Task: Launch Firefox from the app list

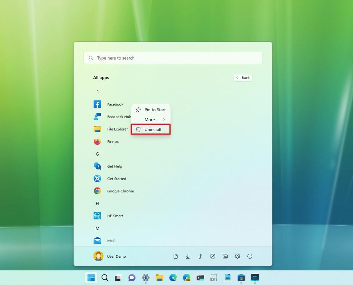Action: click(113, 141)
